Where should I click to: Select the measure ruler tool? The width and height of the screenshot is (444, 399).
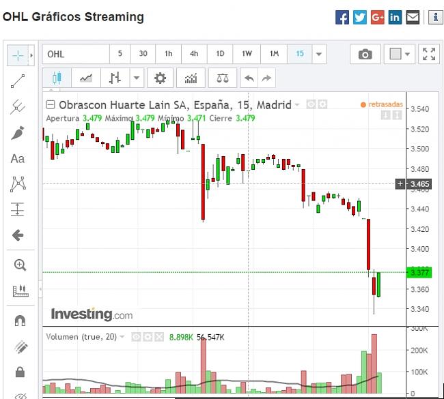click(20, 291)
